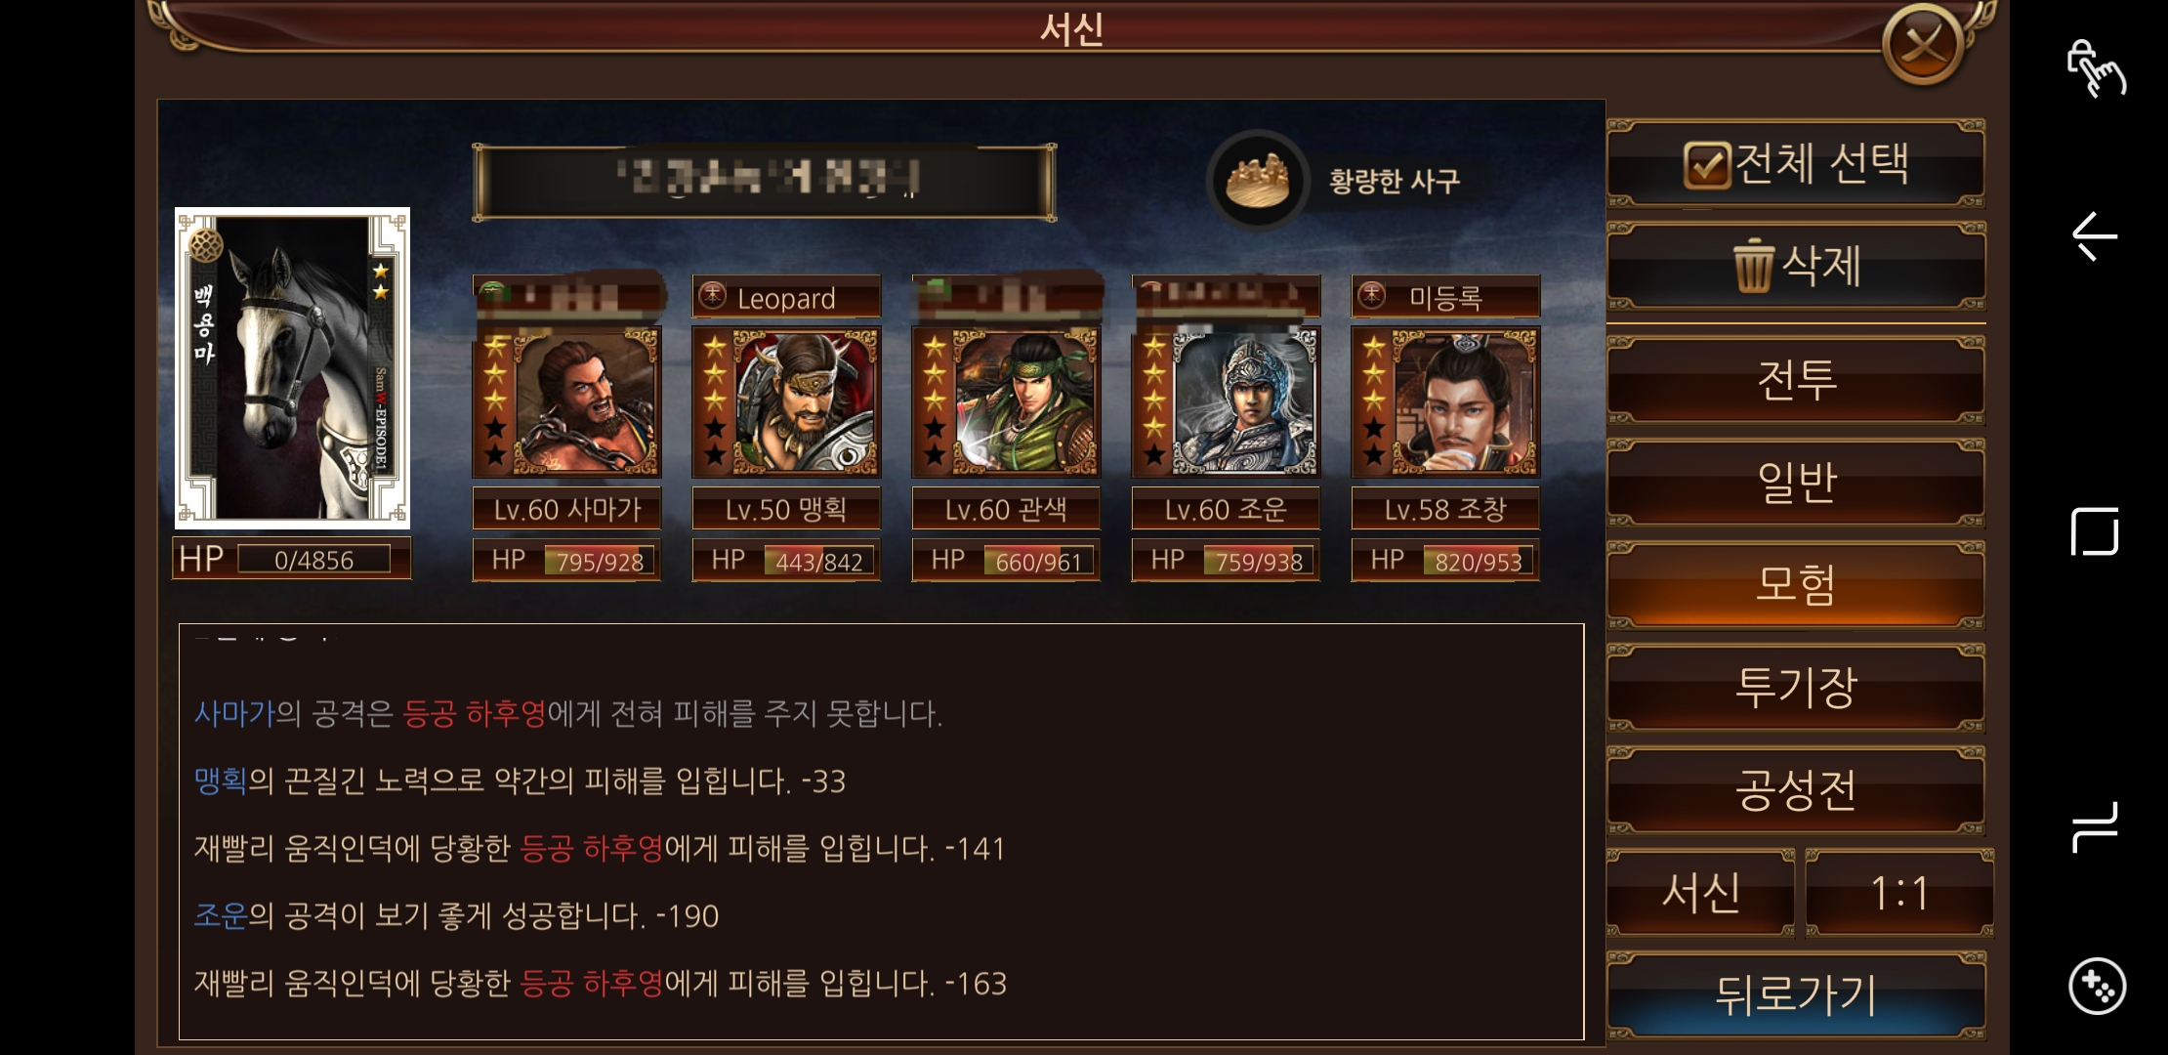Click the round emblem beside Leopard name
This screenshot has height=1055, width=2168.
click(713, 295)
